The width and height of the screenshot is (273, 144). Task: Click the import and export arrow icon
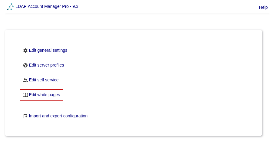pyautogui.click(x=25, y=116)
